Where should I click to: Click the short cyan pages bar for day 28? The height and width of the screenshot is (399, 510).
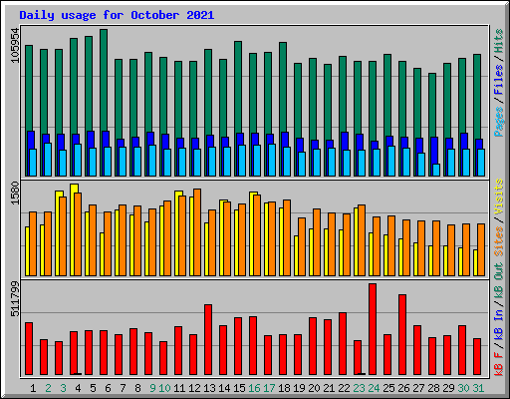tap(436, 170)
